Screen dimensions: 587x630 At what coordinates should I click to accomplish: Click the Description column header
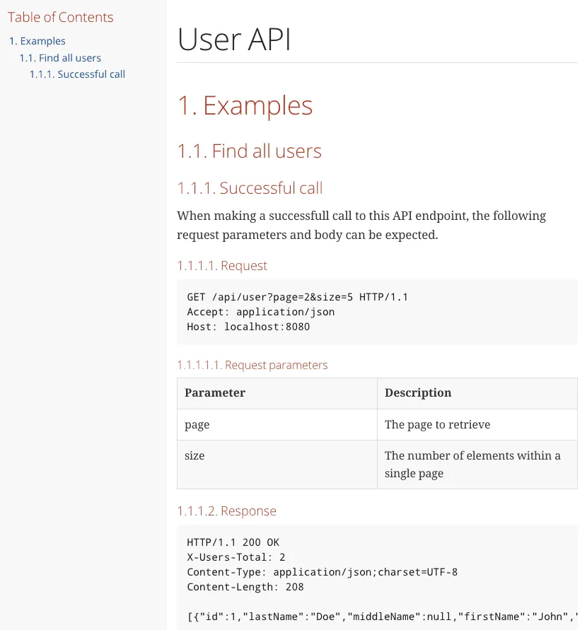click(x=418, y=392)
